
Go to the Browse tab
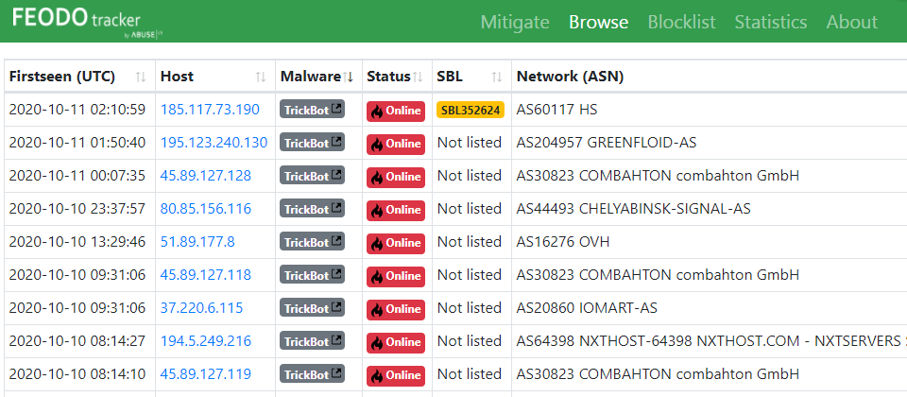(598, 22)
